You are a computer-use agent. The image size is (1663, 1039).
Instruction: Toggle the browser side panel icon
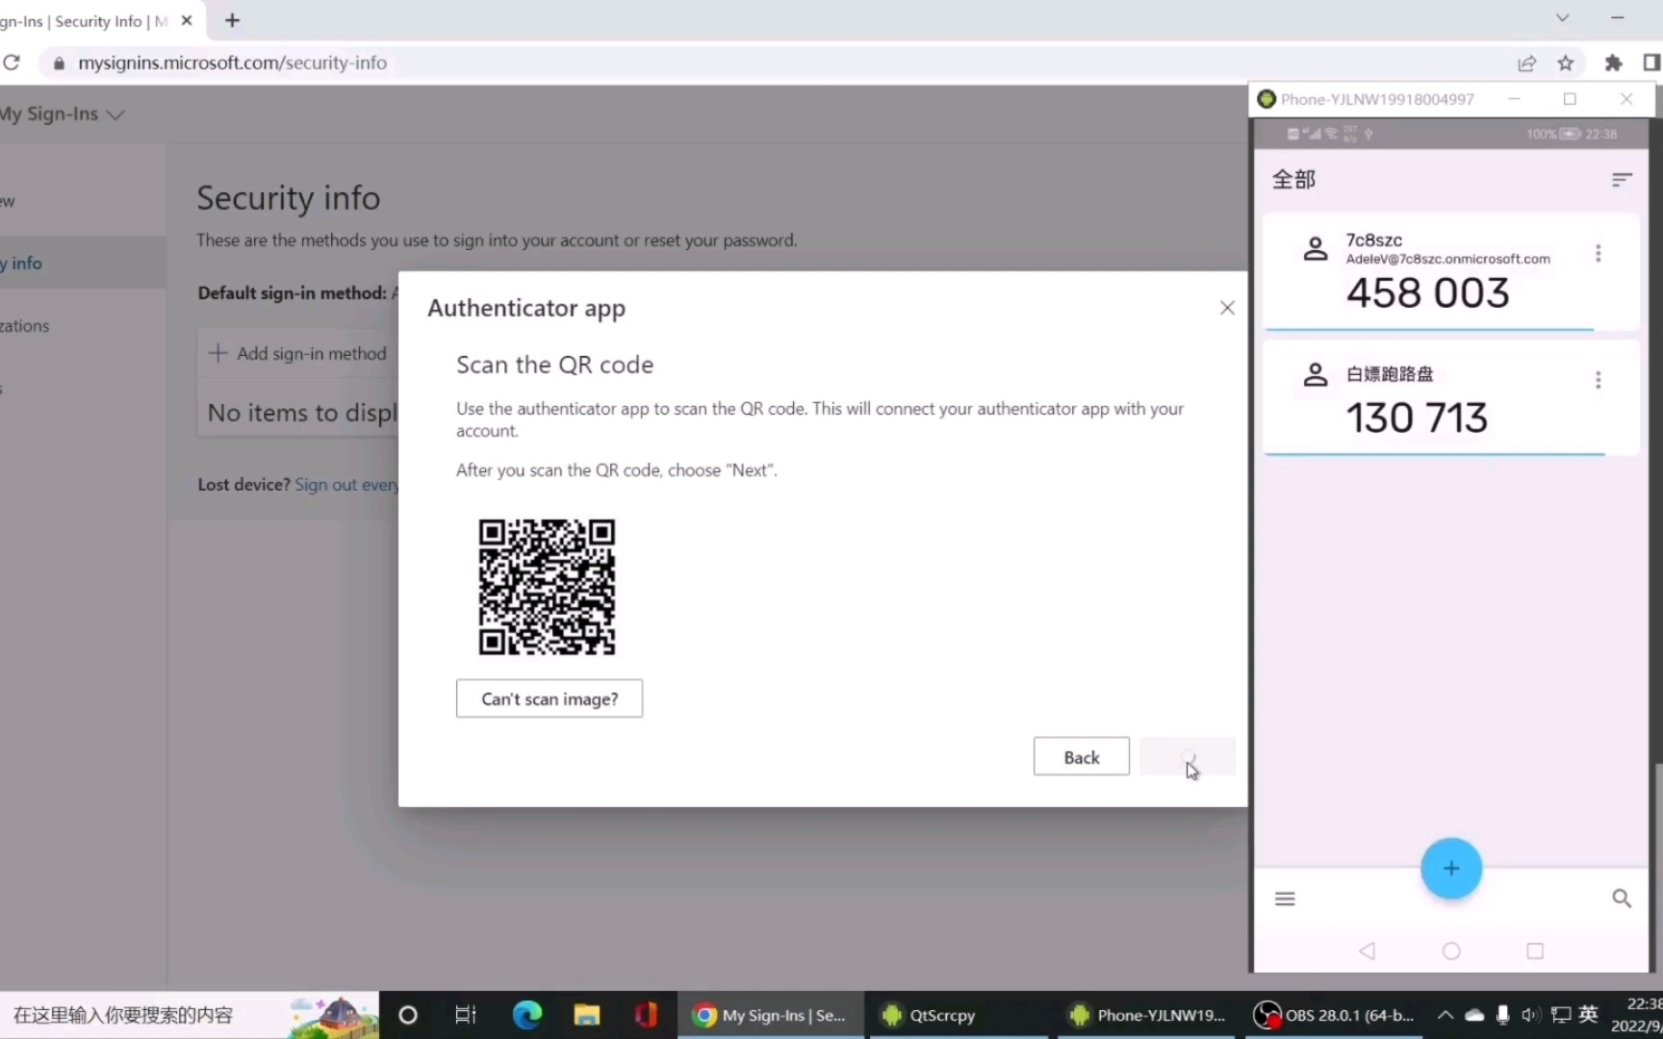1651,63
